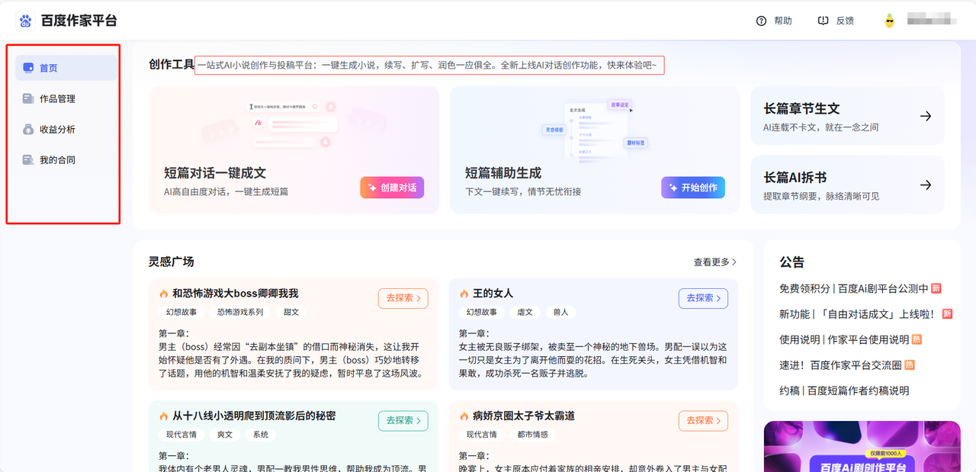Click the 热 badge after 百度作家平台交流圈
Viewport: 976px width, 472px height.
point(910,364)
